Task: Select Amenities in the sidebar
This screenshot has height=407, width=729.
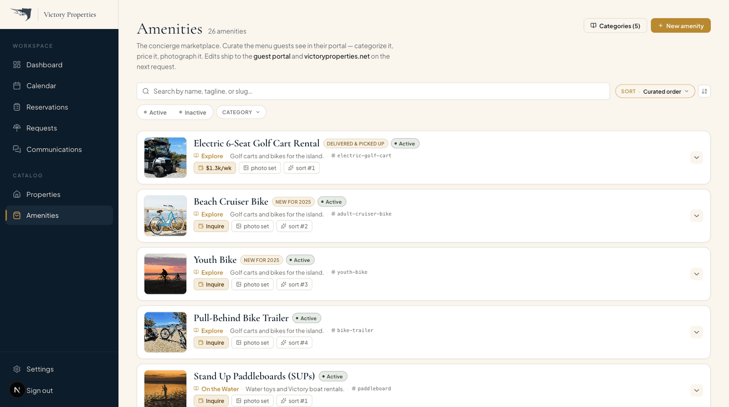Action: (x=59, y=215)
